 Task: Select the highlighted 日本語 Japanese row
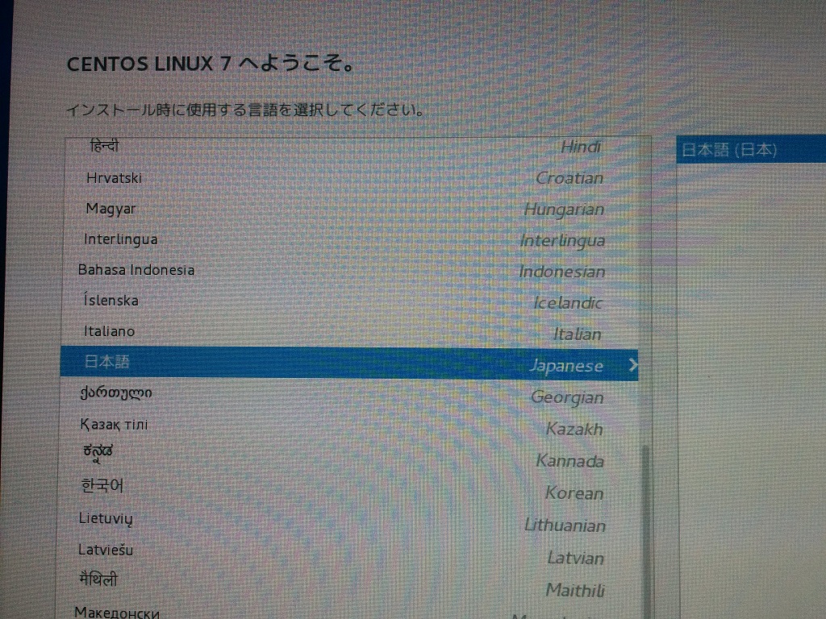coord(349,364)
